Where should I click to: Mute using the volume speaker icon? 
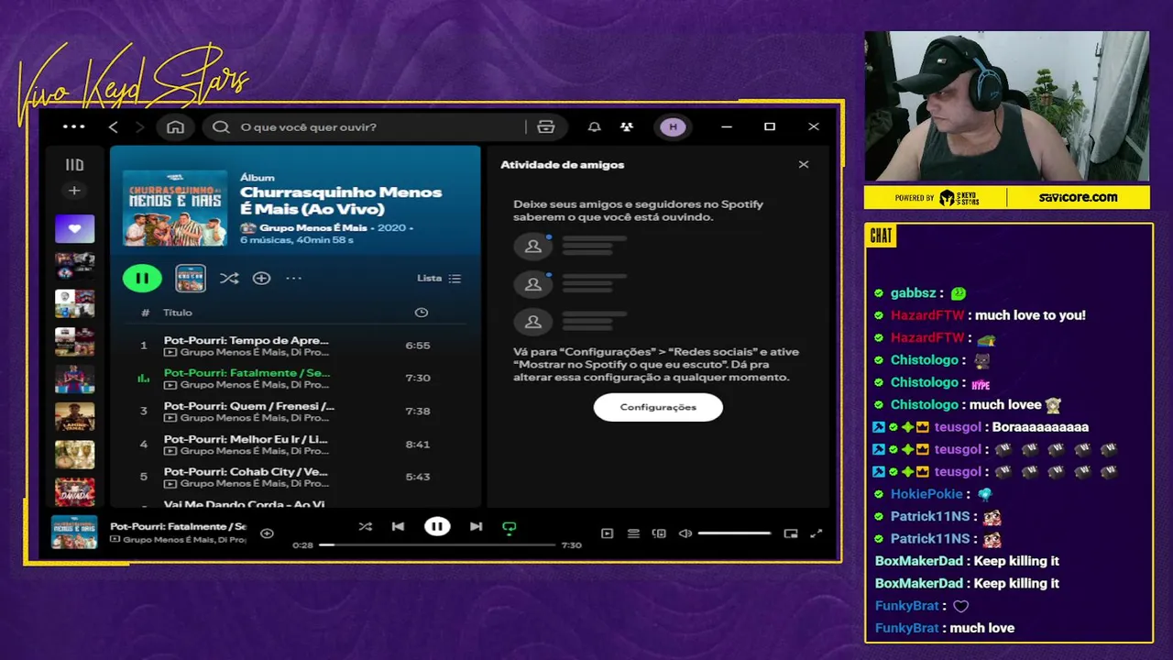pyautogui.click(x=685, y=533)
